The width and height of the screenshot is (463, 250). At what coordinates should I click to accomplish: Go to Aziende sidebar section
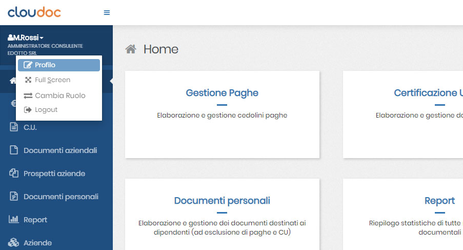coord(37,243)
